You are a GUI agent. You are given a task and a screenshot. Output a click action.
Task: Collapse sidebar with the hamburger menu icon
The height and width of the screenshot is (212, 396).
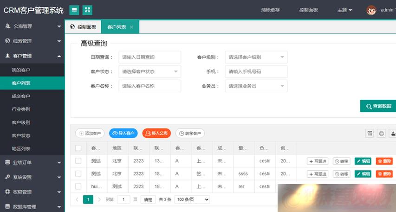tap(74, 10)
